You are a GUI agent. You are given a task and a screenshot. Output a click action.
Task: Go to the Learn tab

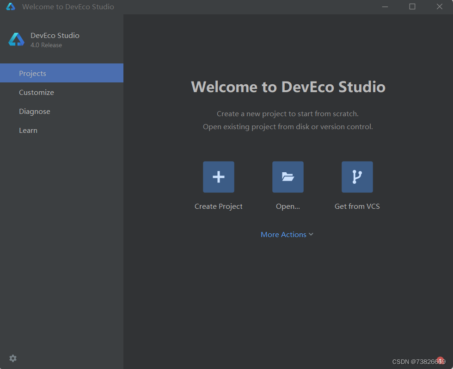(61, 131)
